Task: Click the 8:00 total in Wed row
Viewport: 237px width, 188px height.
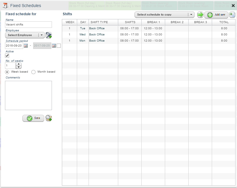Action: [x=224, y=35]
